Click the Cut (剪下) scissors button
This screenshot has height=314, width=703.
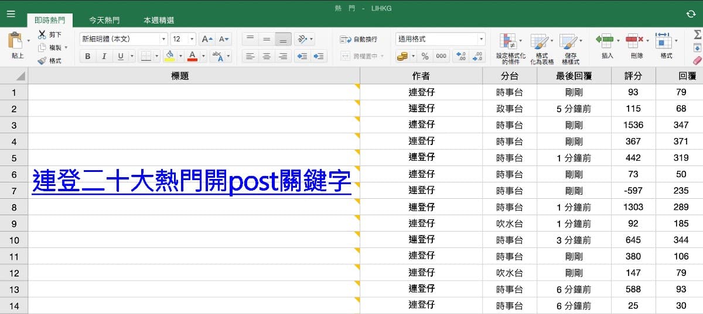pyautogui.click(x=50, y=34)
